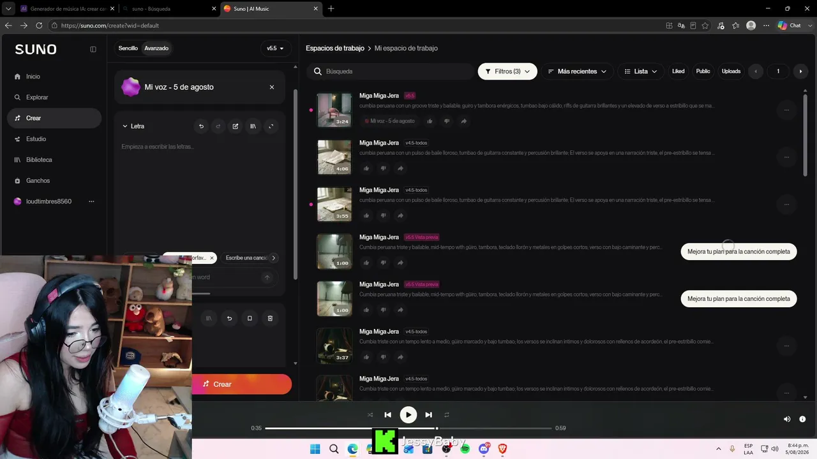Play the 3:24 song thumbnail
This screenshot has width=817, height=459.
tap(334, 110)
